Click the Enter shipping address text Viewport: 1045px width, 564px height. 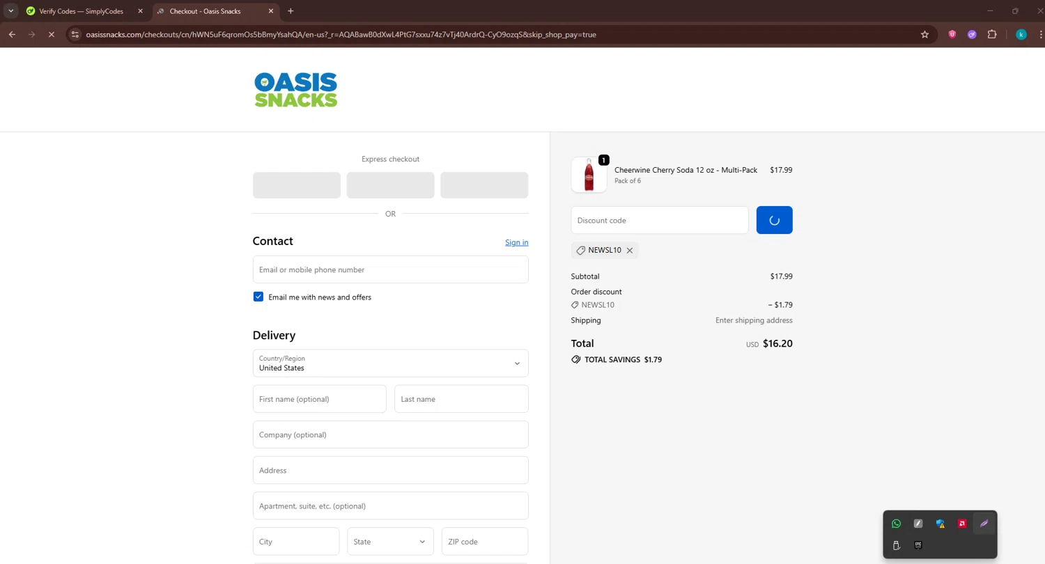[x=754, y=320]
